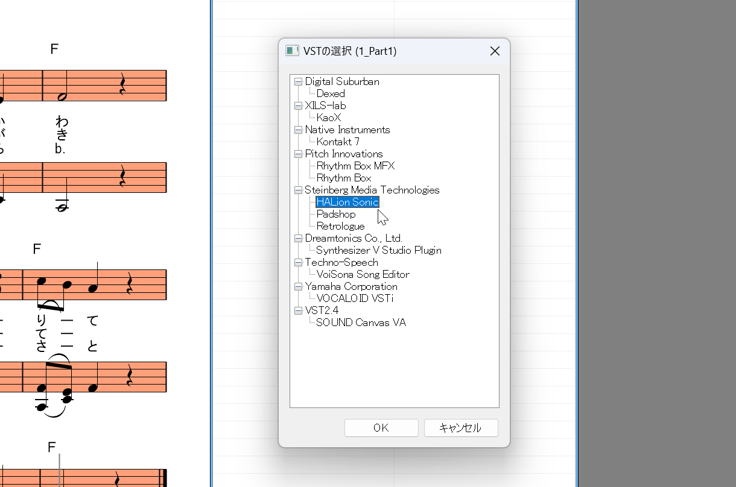The image size is (736, 487).
Task: Click Steinberg Media Technologies vendor label
Action: coord(372,190)
